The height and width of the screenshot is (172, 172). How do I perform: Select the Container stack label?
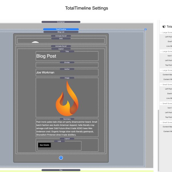click(x=61, y=22)
